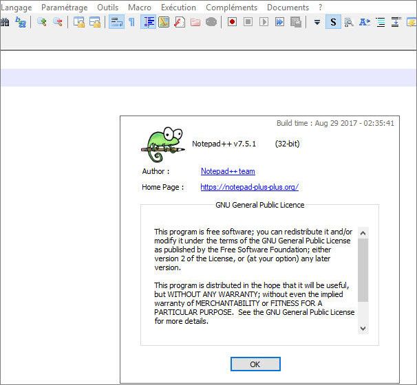Click the document magnifier plugin icon
The width and height of the screenshot is (417, 385).
tap(349, 22)
